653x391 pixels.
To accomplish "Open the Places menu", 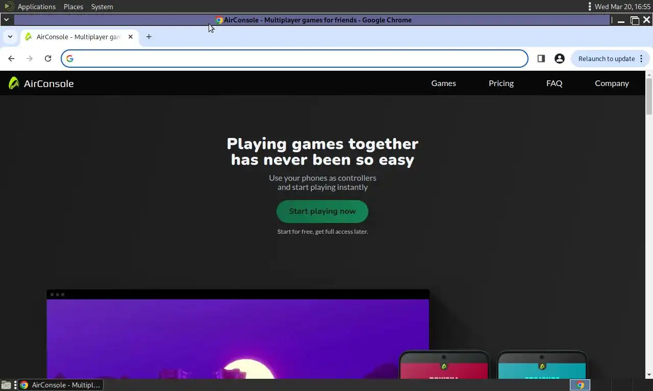I will [73, 7].
